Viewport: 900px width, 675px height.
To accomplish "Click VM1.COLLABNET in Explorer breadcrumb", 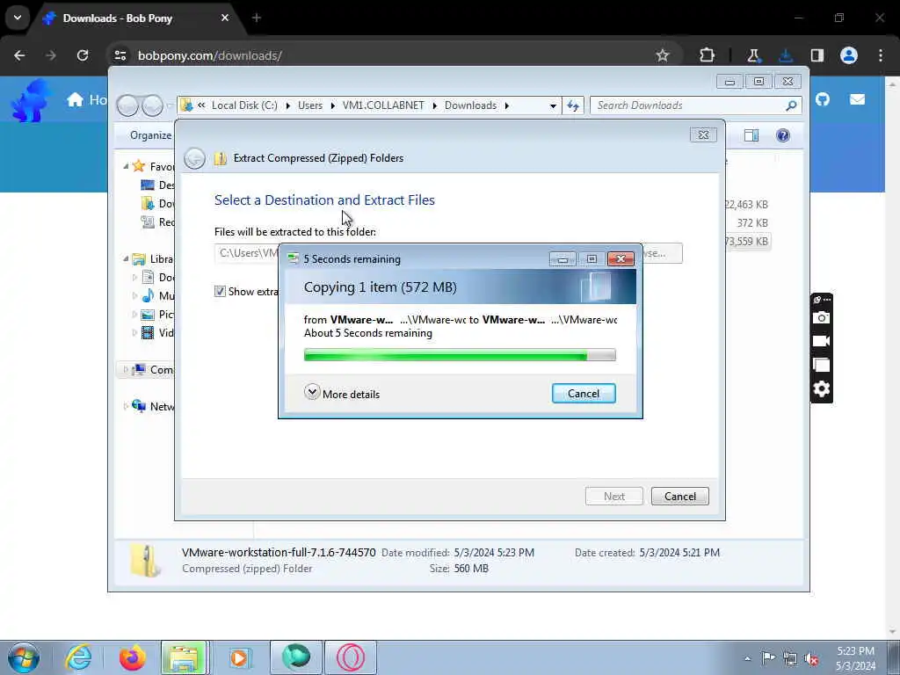I will click(383, 105).
